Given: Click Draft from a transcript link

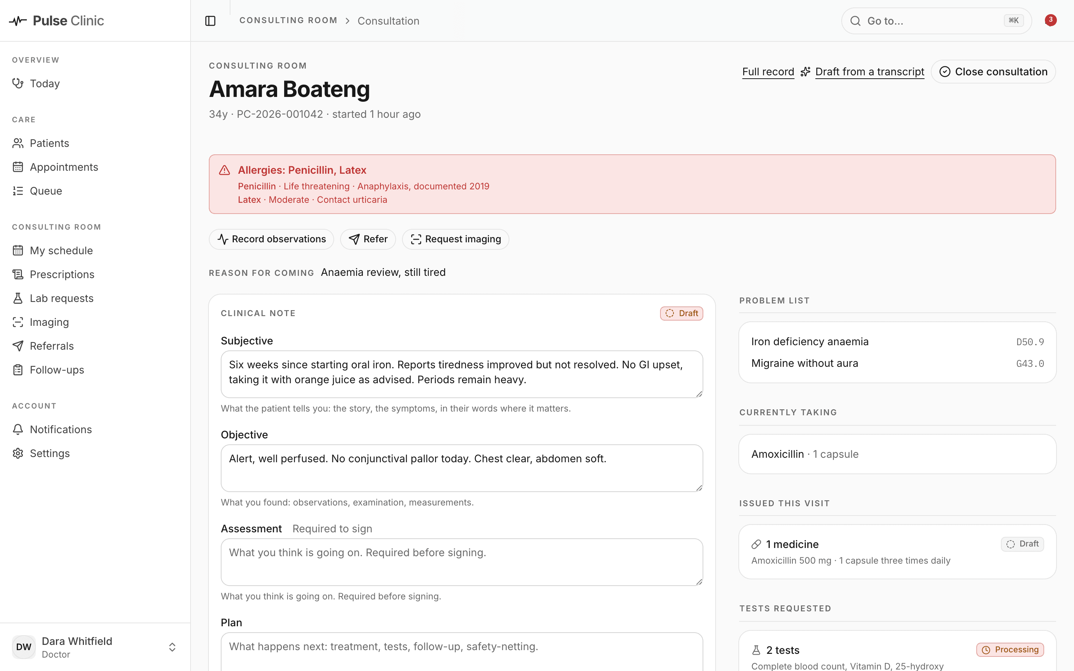Looking at the screenshot, I should click(x=869, y=72).
